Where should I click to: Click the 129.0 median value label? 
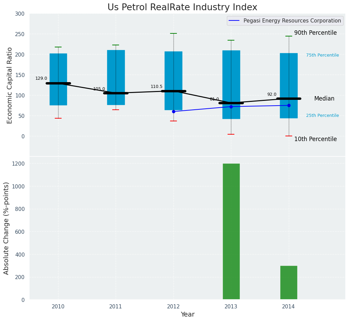pos(41,78)
